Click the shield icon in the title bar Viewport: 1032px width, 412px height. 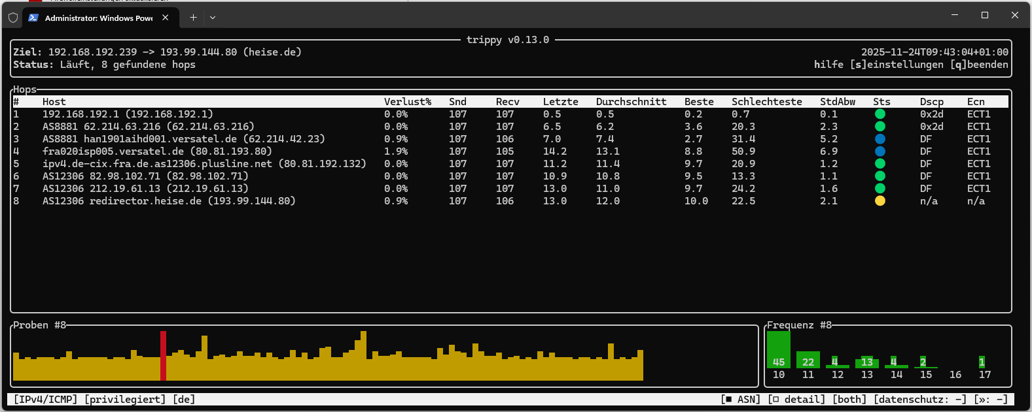[x=12, y=18]
